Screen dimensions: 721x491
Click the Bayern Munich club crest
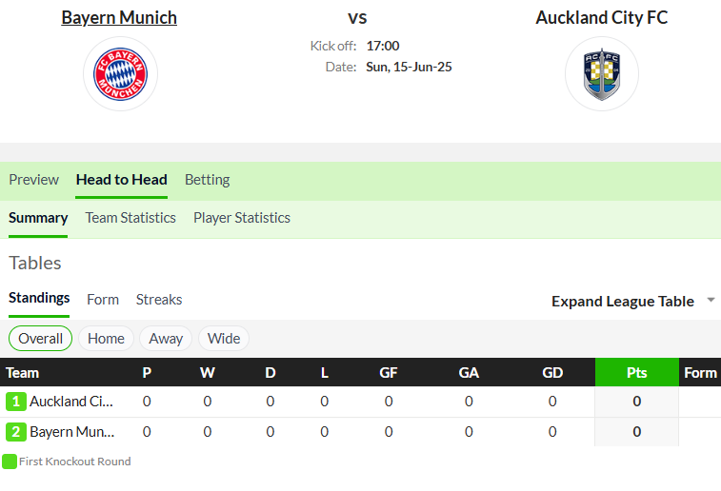(x=120, y=74)
